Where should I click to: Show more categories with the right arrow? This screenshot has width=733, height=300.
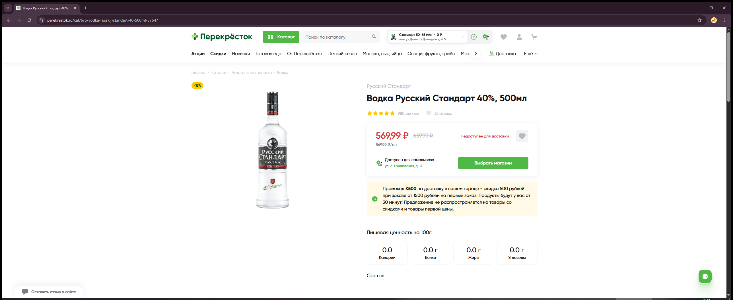pos(475,54)
